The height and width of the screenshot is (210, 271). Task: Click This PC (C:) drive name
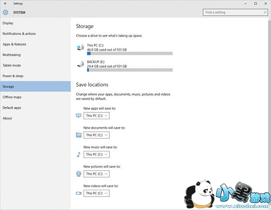(95, 45)
